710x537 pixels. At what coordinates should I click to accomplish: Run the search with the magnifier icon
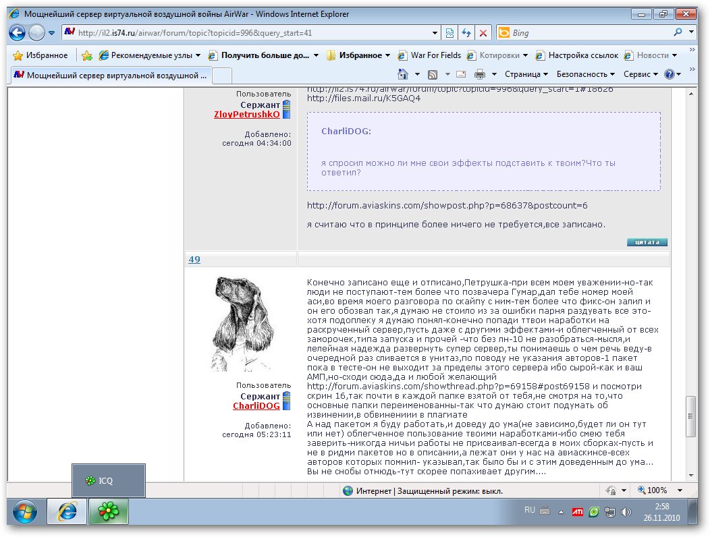(678, 32)
